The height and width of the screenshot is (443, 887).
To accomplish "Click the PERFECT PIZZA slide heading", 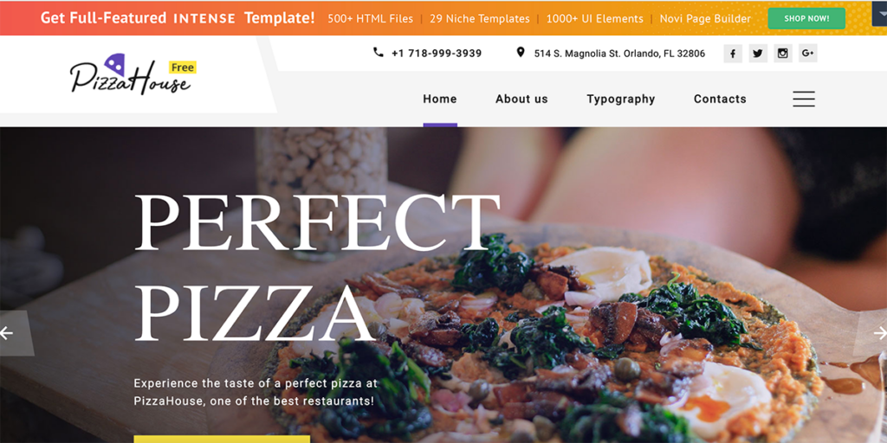I will (x=317, y=268).
